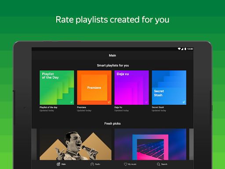
Task: Select the My music tab label
Action: pyautogui.click(x=132, y=164)
